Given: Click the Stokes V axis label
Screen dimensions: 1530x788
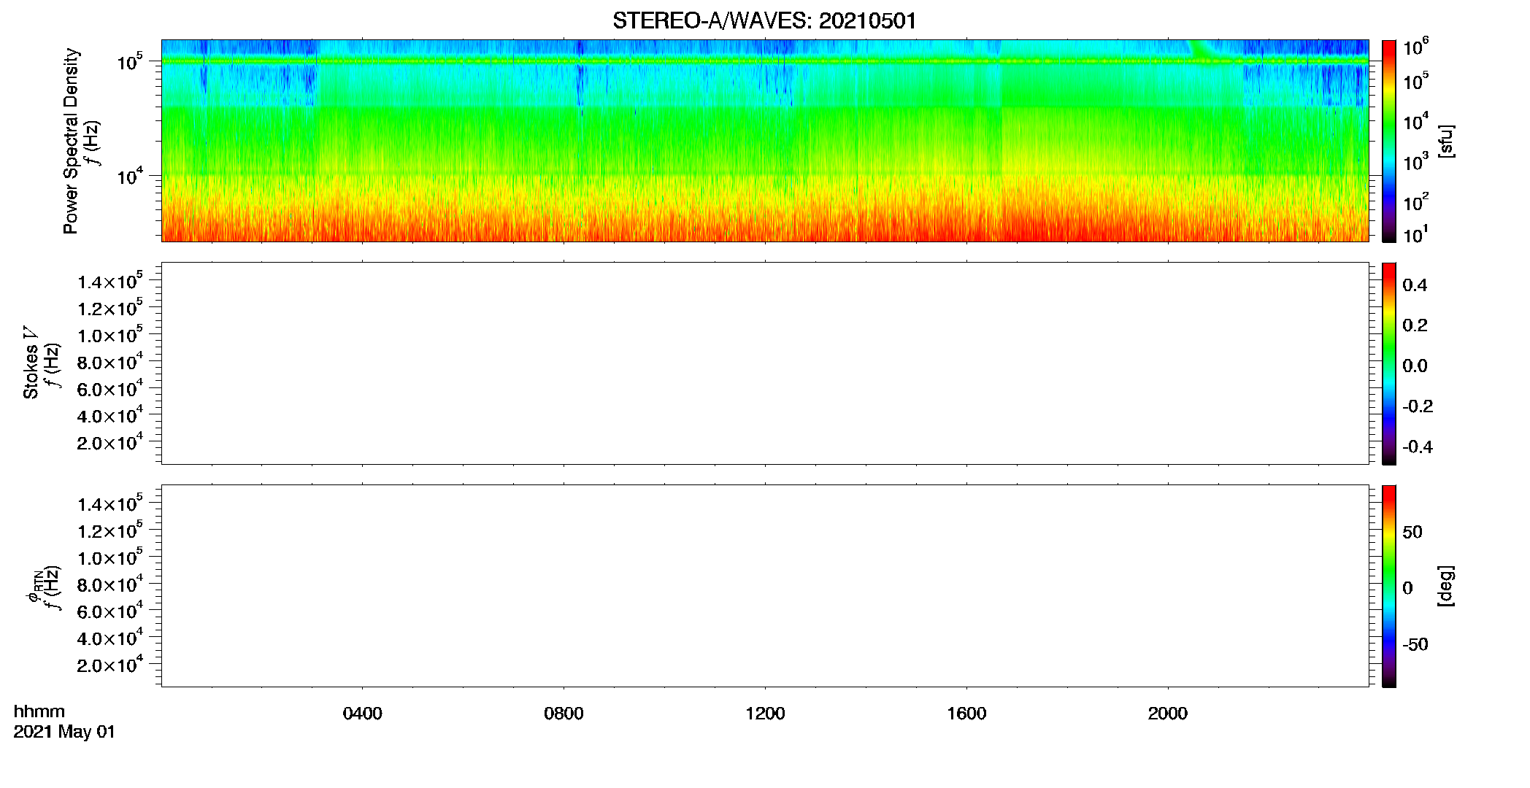Looking at the screenshot, I should coord(31,362).
